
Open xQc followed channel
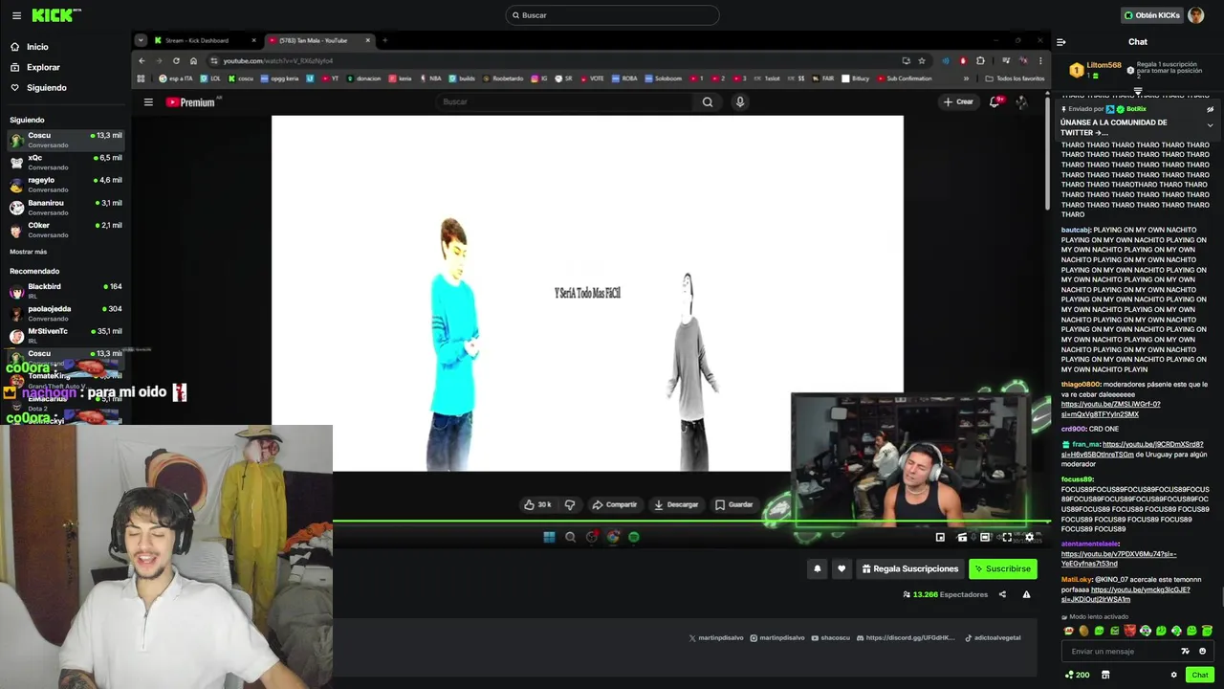click(65, 162)
